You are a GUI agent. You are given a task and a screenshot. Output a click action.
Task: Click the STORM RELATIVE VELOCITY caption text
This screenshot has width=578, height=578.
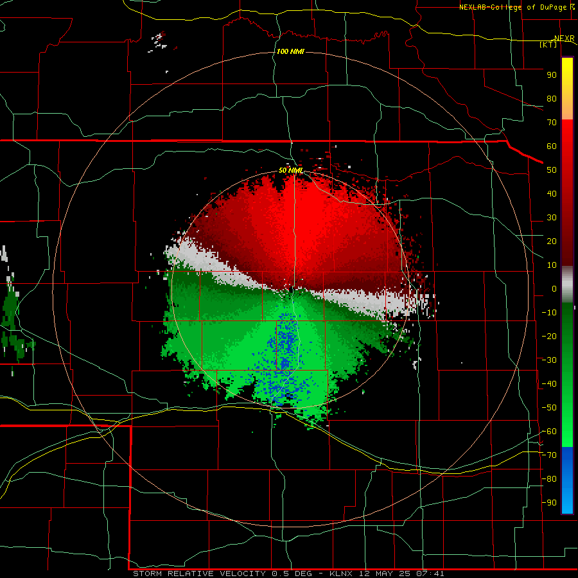click(199, 574)
